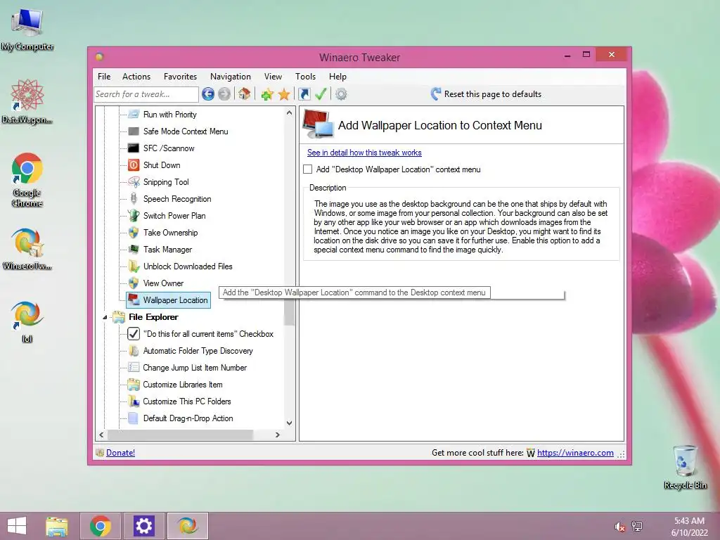Open the File menu
This screenshot has width=720, height=540.
104,77
